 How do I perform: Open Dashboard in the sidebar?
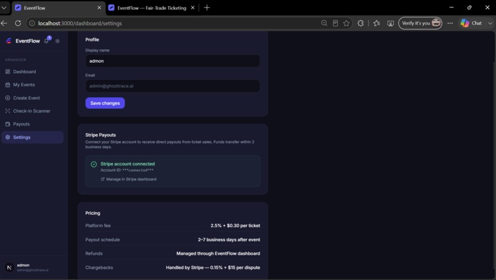tap(32, 72)
